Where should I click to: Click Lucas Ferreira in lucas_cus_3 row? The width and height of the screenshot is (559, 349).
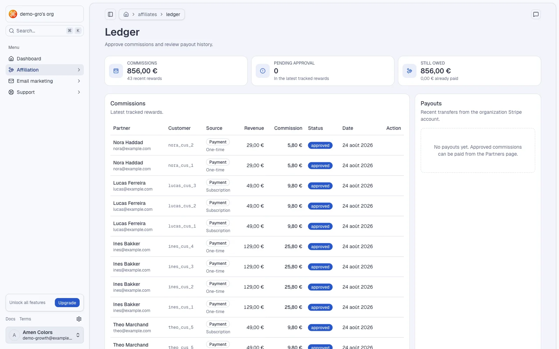click(x=129, y=183)
